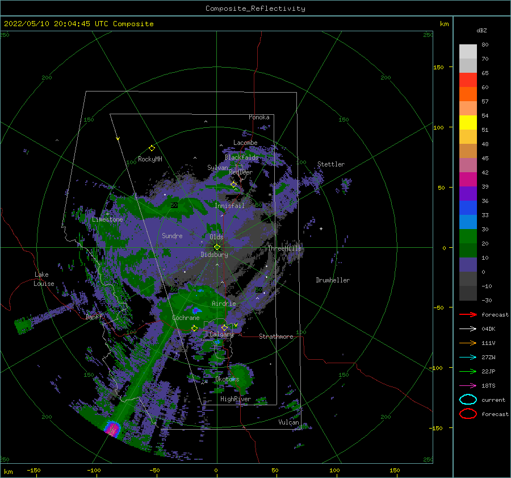Click the Ponoka city label
This screenshot has width=511, height=478.
(x=259, y=117)
